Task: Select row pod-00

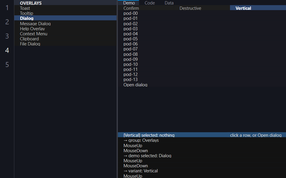Action: (x=202, y=13)
